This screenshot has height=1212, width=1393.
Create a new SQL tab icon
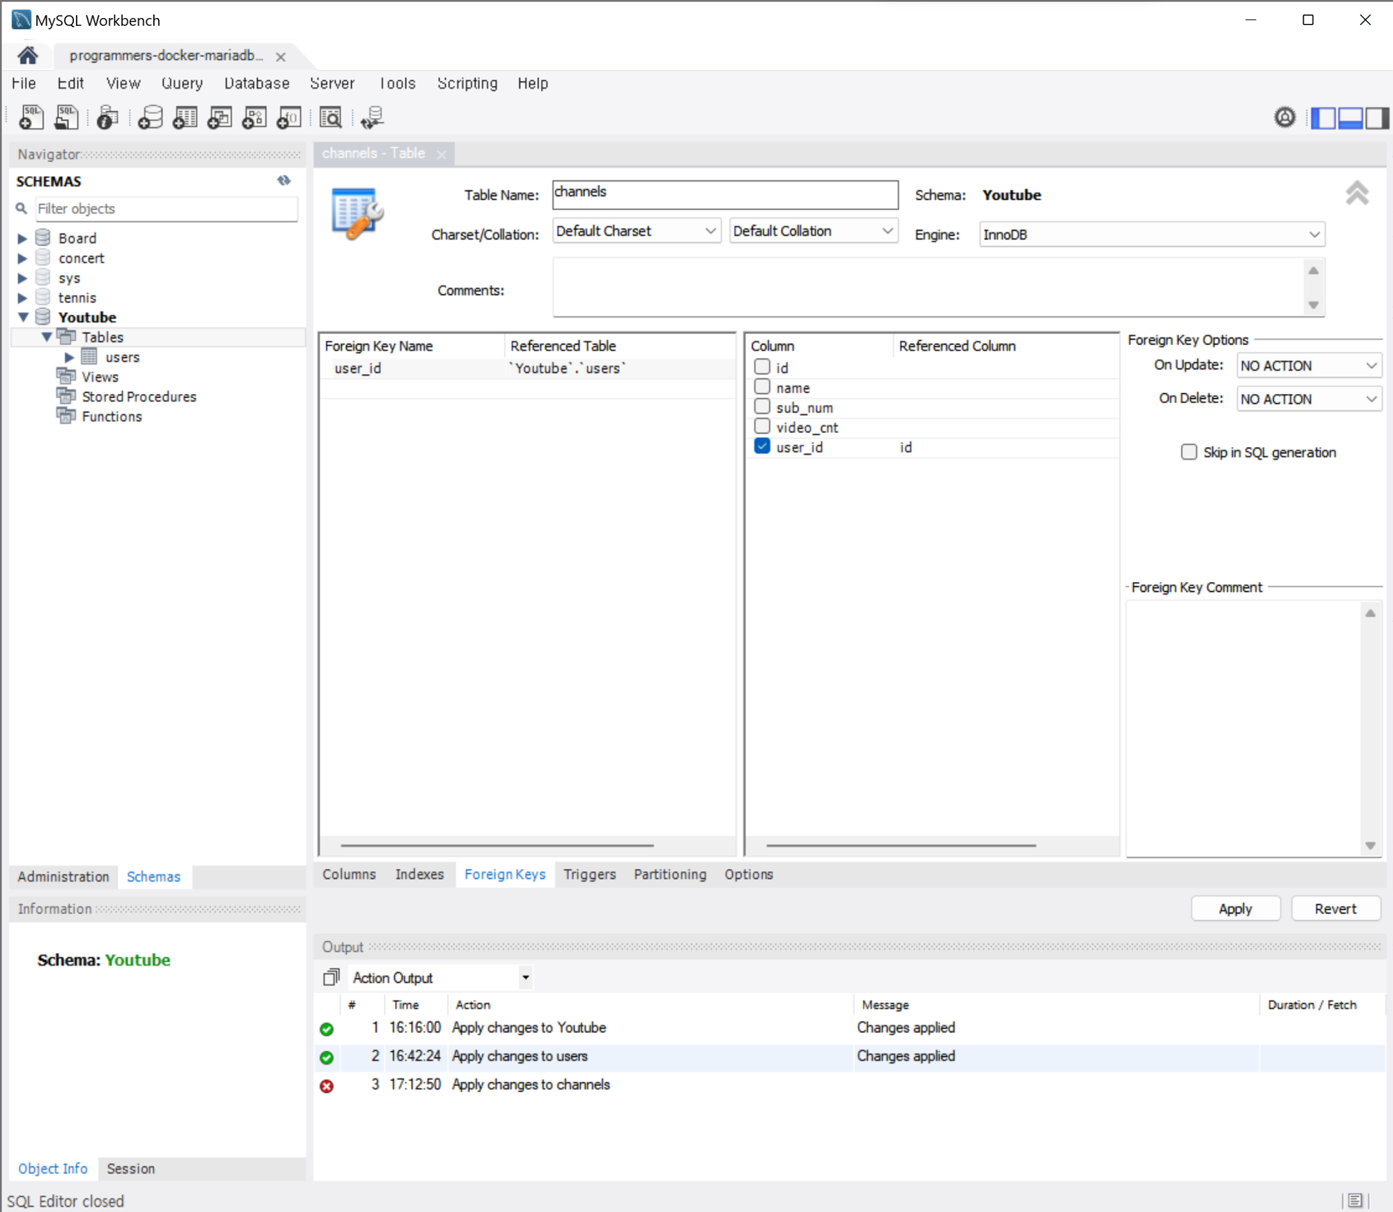(x=31, y=118)
